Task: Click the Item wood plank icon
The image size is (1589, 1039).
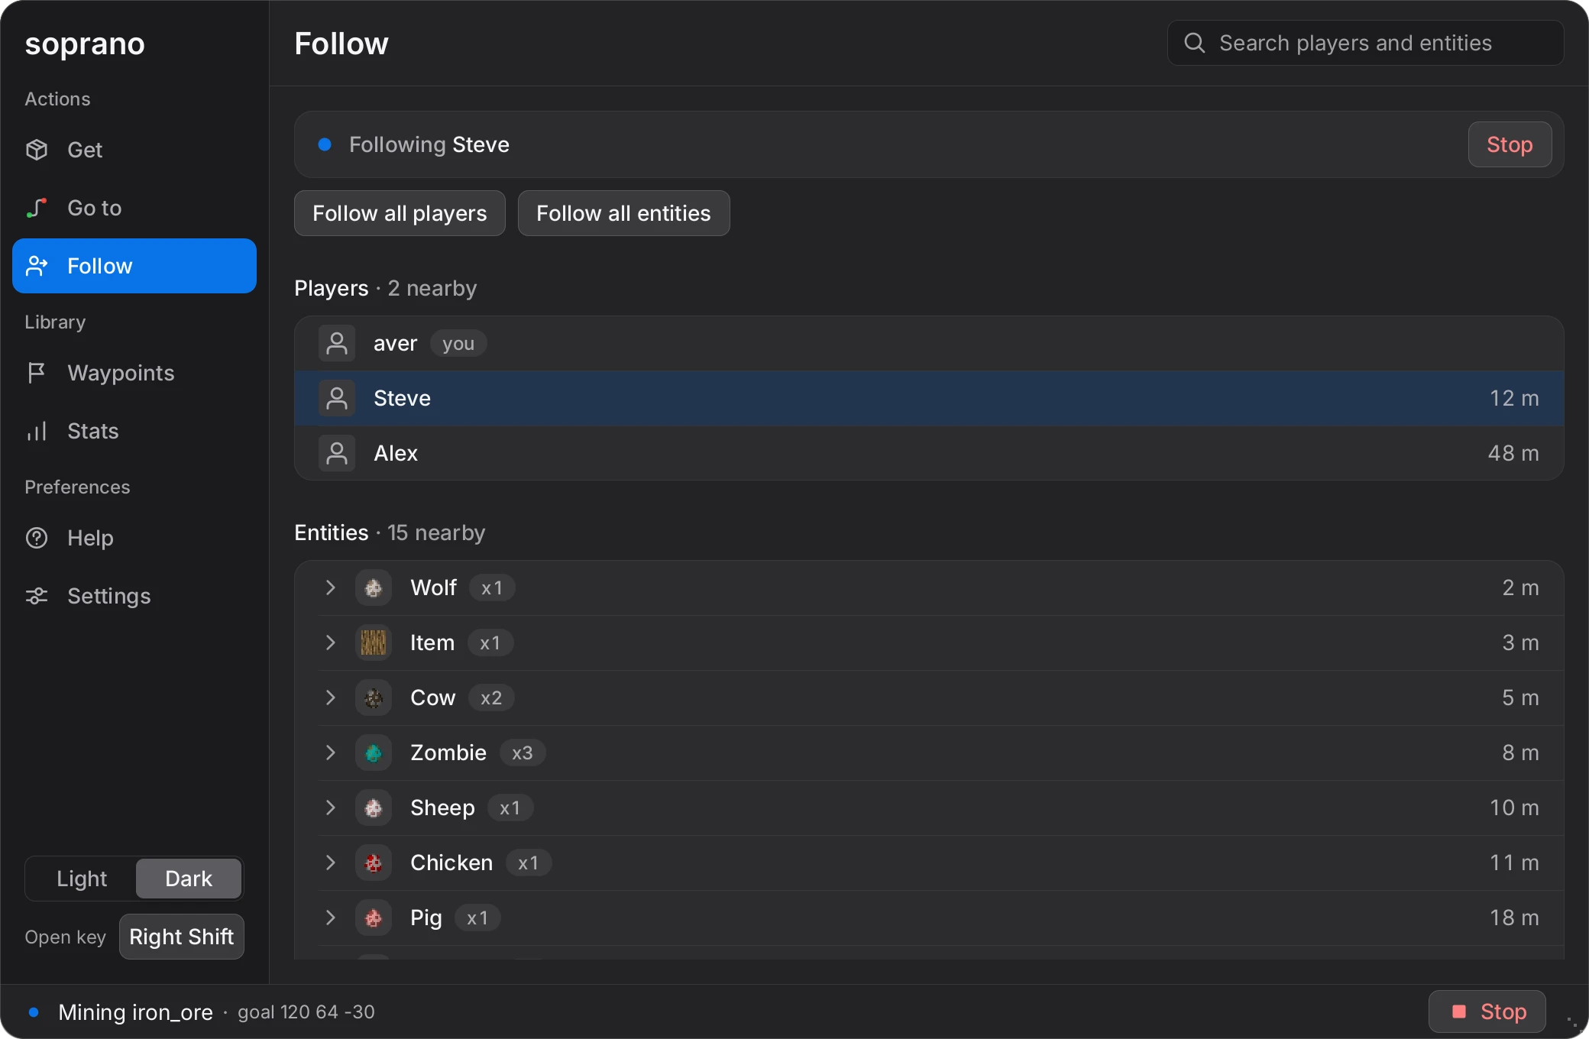Action: pyautogui.click(x=374, y=642)
